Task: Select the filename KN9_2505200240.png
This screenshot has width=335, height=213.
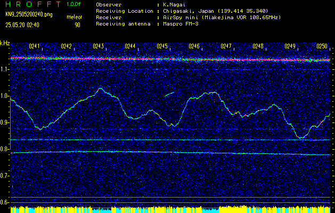Action: (29, 15)
